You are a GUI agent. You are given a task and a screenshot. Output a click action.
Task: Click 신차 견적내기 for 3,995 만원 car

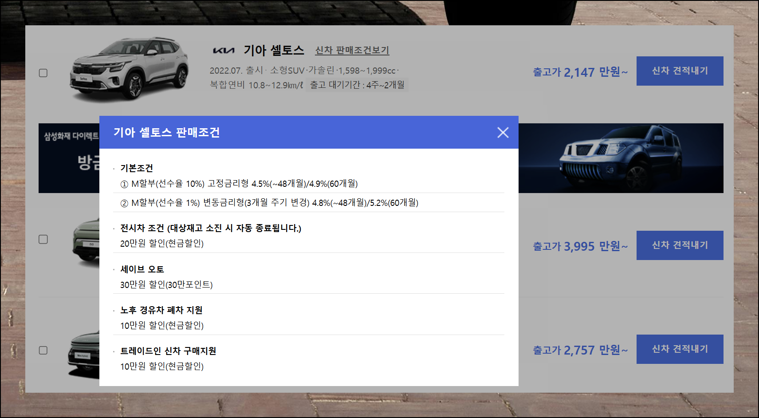point(680,245)
